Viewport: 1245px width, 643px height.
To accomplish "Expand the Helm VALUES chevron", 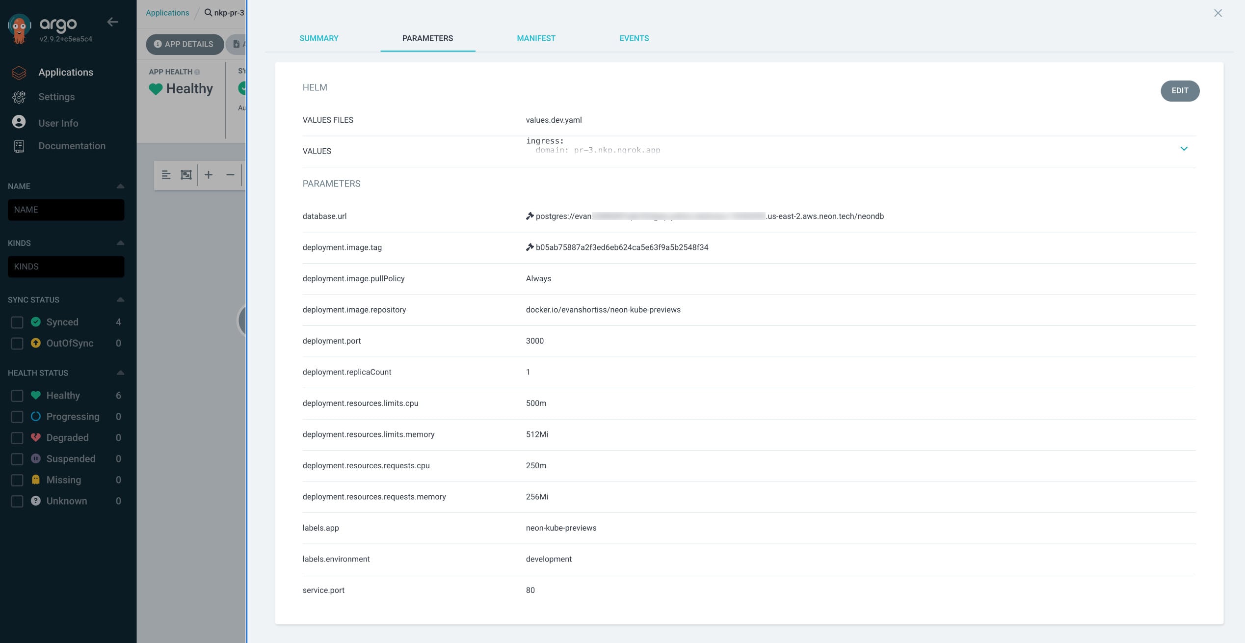I will click(1183, 149).
